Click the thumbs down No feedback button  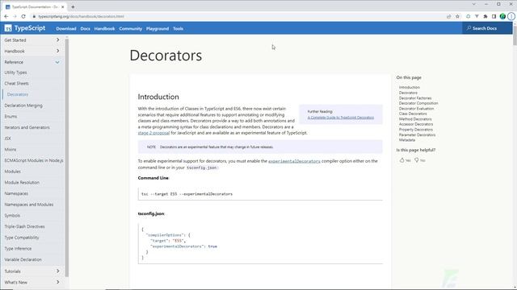point(420,160)
